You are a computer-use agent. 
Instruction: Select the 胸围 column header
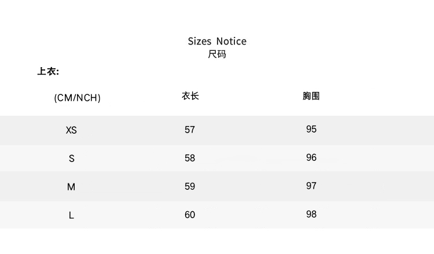click(311, 96)
